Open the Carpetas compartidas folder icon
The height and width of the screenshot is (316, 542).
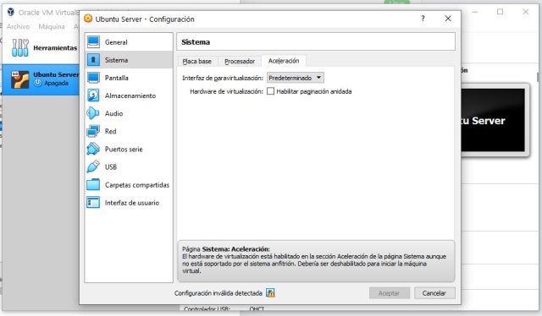tap(93, 184)
